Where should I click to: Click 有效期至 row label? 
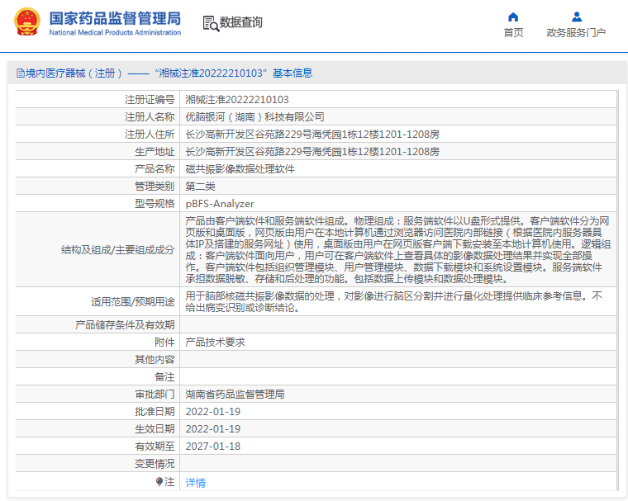155,447
